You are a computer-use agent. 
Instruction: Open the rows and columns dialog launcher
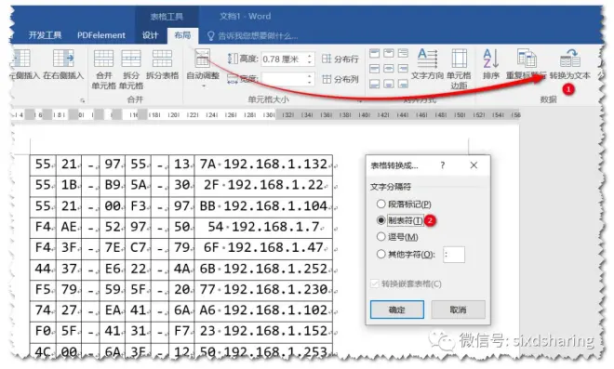(x=82, y=100)
